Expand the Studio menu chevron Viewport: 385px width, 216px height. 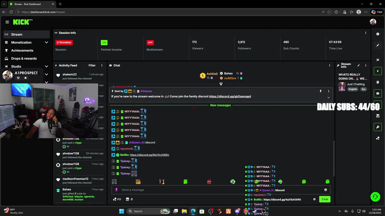coord(46,66)
